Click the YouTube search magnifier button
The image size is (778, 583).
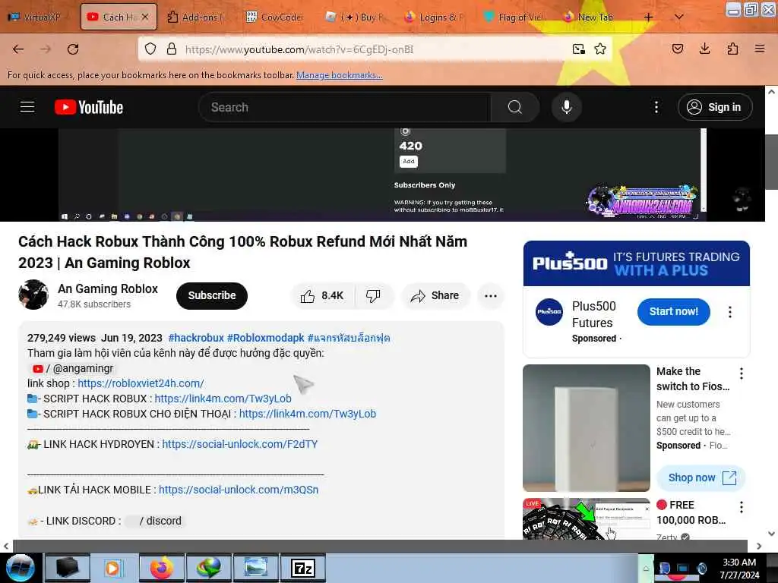(515, 107)
